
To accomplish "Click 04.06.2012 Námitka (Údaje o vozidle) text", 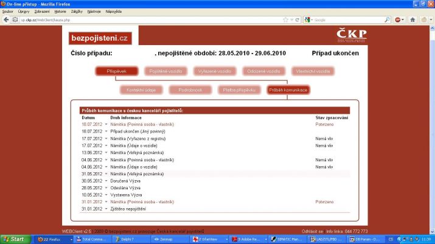I will click(134, 167).
